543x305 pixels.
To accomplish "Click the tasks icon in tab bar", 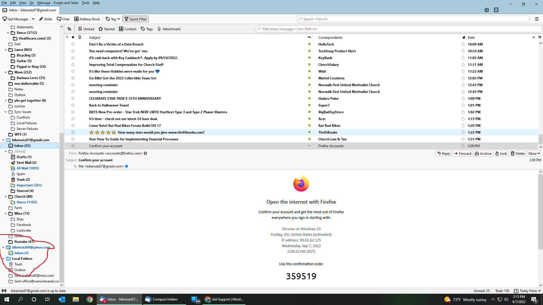I will [x=496, y=10].
